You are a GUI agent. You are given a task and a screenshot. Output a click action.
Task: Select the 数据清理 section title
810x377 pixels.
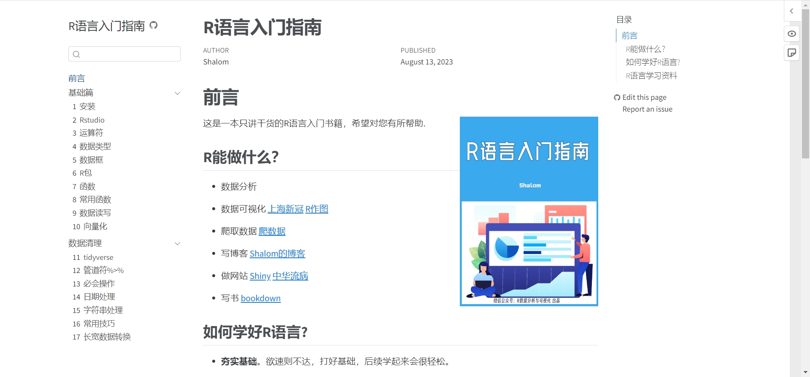[x=85, y=243]
